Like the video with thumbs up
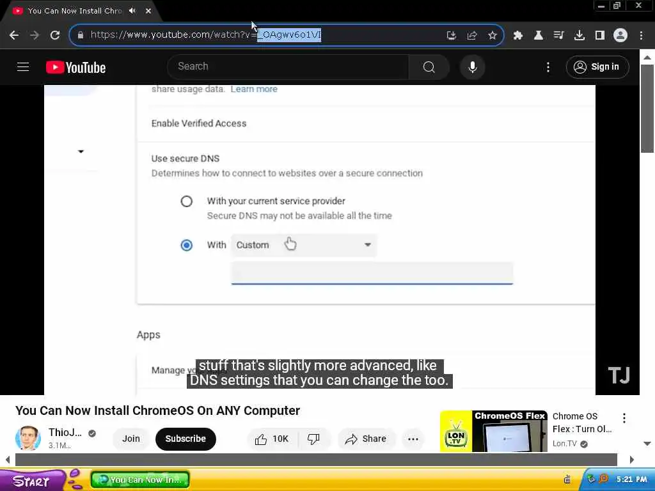This screenshot has width=655, height=491. pos(272,439)
